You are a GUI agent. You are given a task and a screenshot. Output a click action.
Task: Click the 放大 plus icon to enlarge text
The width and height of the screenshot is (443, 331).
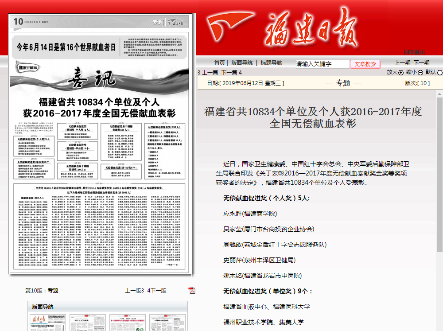click(401, 73)
